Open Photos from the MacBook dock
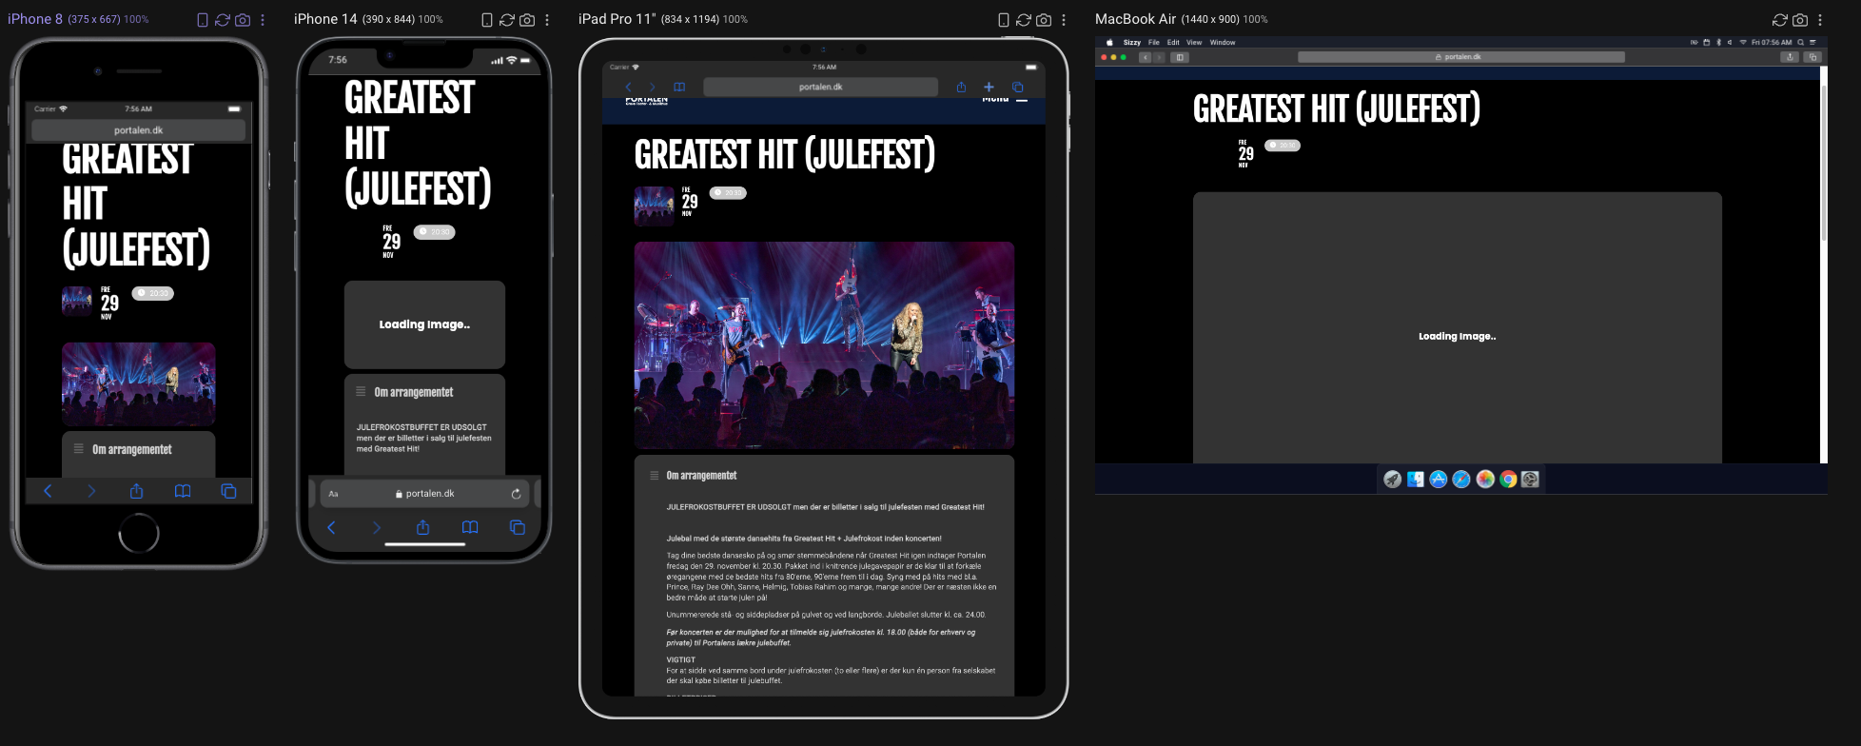The image size is (1861, 746). click(1485, 480)
